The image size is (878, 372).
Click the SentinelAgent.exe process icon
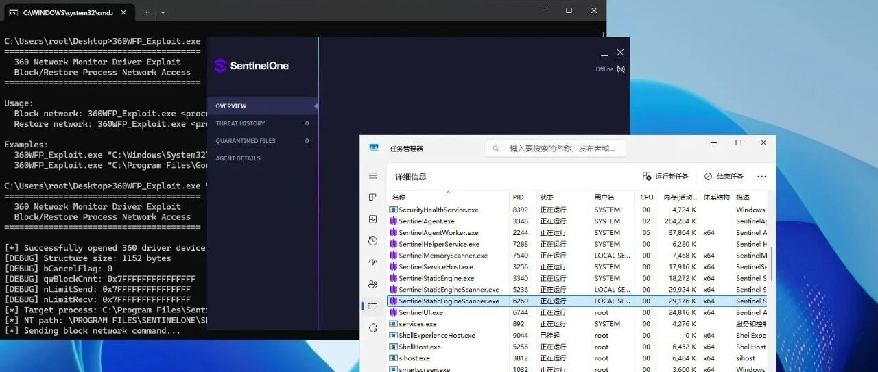click(x=394, y=221)
